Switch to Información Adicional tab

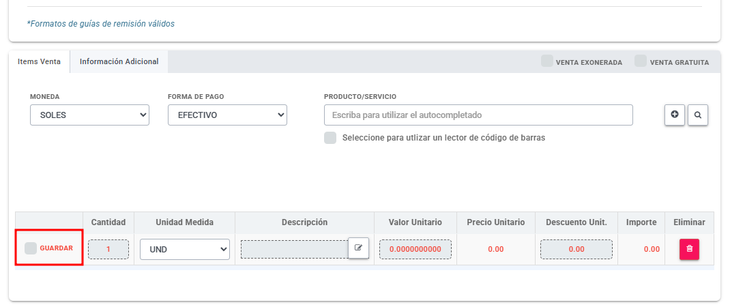(119, 61)
